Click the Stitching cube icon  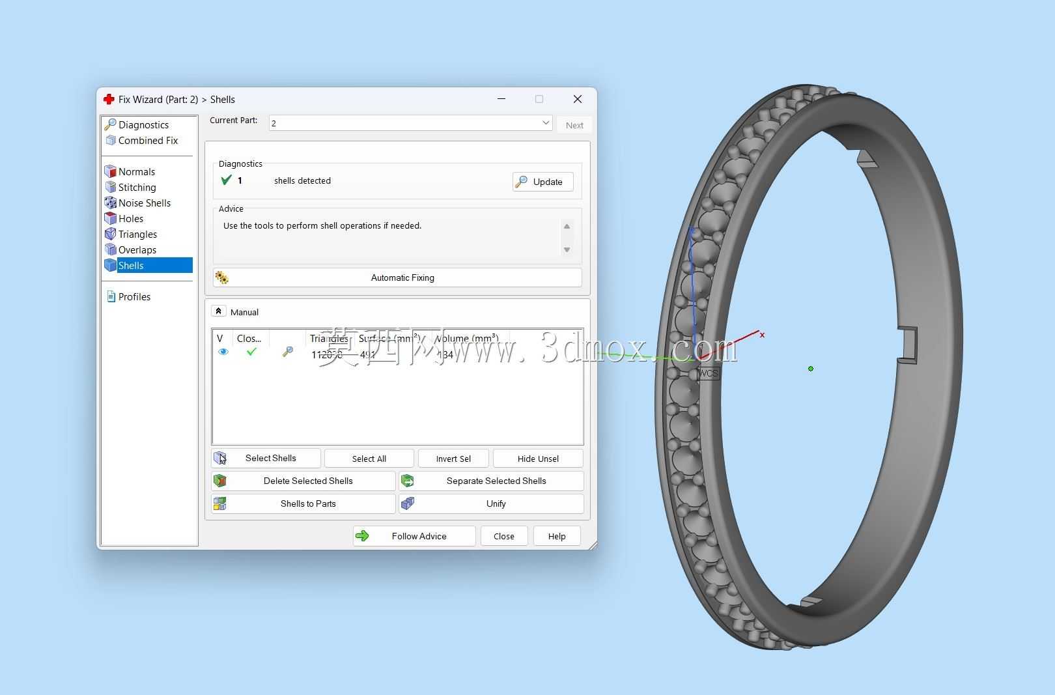[x=111, y=187]
